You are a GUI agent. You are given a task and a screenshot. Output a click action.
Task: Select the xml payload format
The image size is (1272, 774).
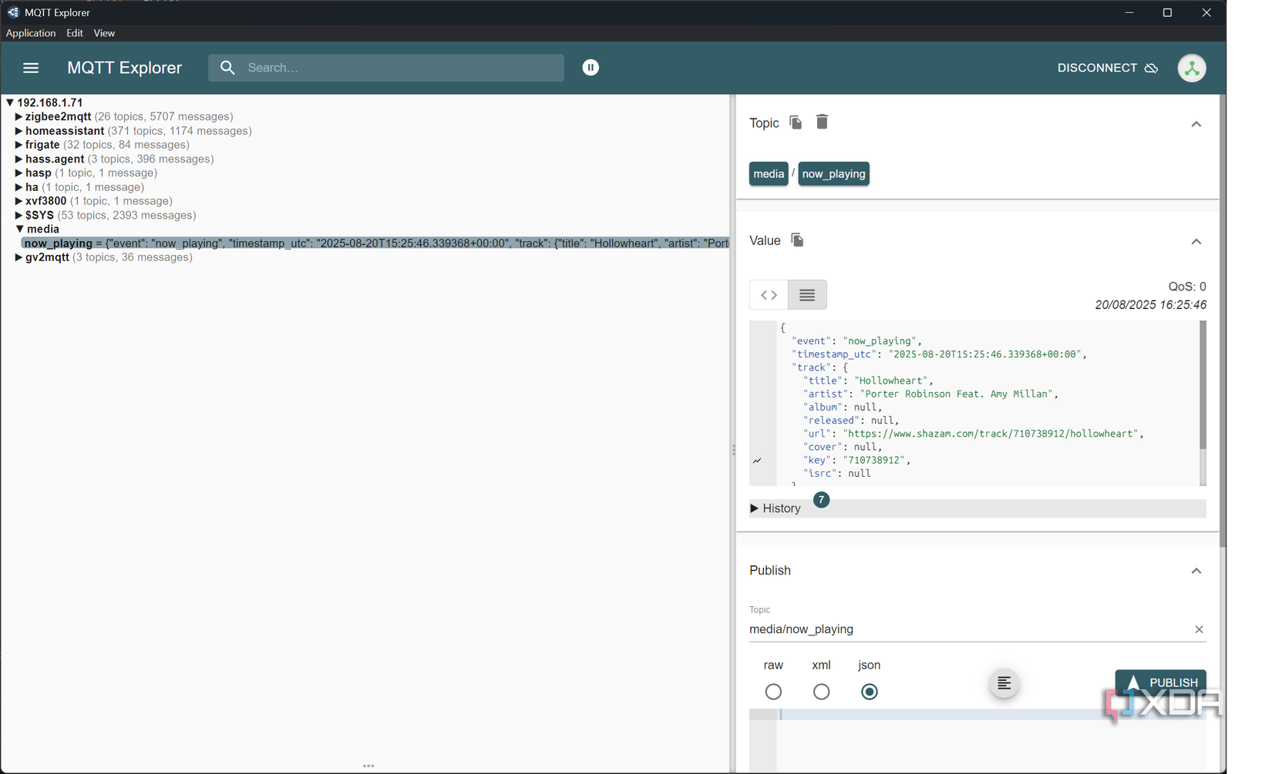pyautogui.click(x=821, y=692)
